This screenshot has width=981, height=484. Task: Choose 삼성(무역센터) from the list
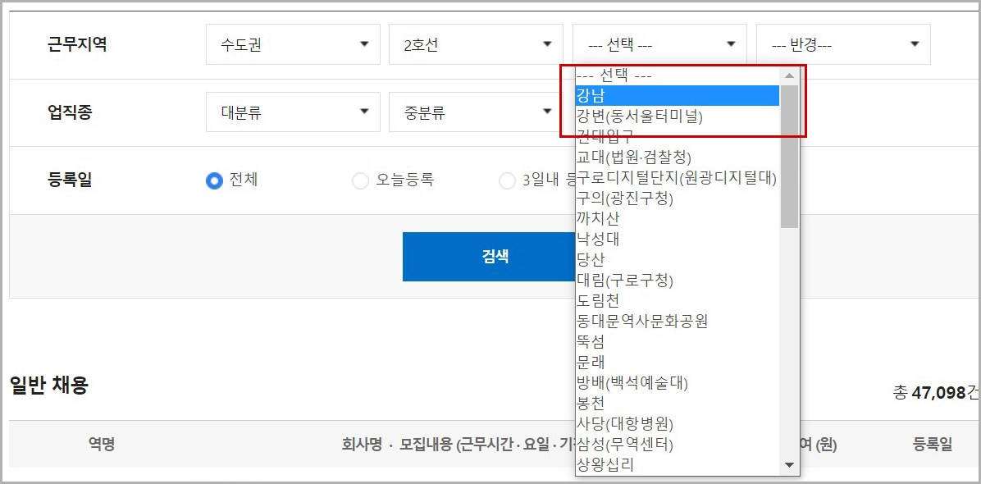point(678,444)
